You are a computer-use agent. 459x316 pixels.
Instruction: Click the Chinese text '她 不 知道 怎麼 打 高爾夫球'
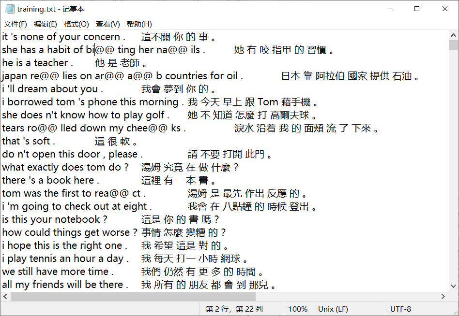pos(248,115)
